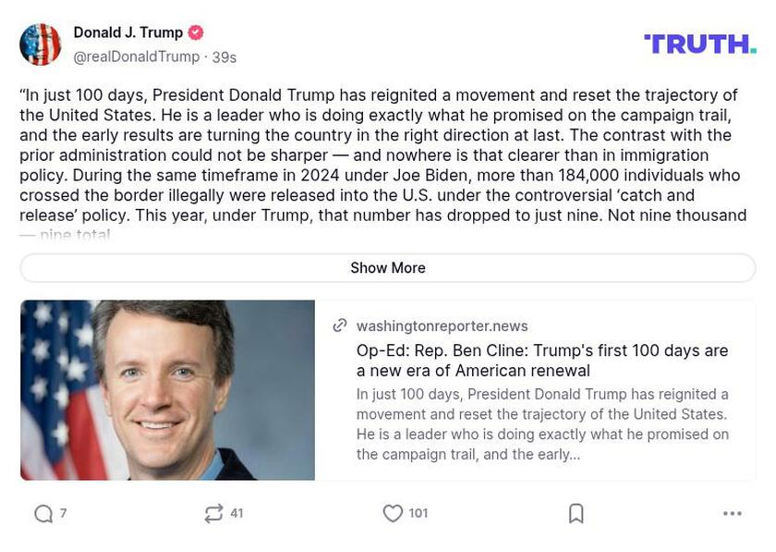This screenshot has height=552, width=776.
Task: Bookmark this Truth post
Action: (575, 514)
